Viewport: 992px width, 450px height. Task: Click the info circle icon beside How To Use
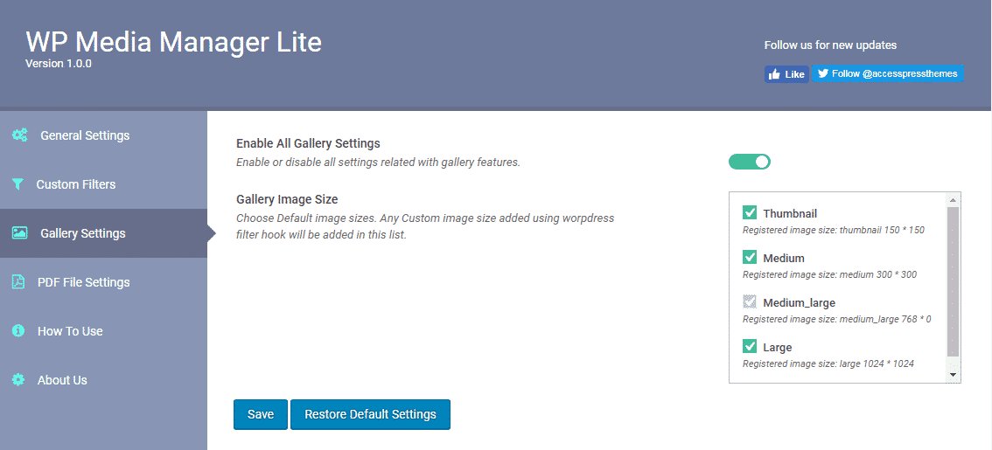click(x=18, y=330)
